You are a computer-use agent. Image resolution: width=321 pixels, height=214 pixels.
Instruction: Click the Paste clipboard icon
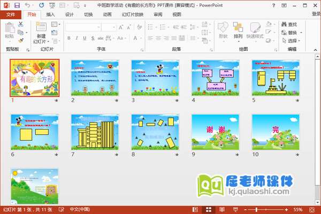[10, 28]
